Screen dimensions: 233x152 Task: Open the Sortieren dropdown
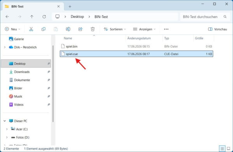coord(115,29)
